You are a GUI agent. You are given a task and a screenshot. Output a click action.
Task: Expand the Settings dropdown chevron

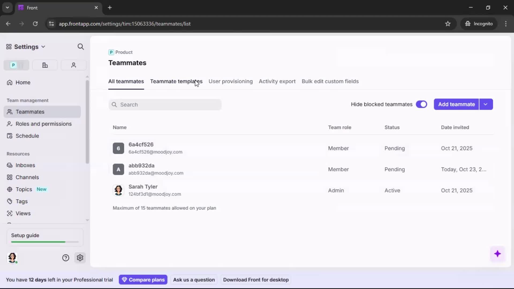tap(43, 47)
